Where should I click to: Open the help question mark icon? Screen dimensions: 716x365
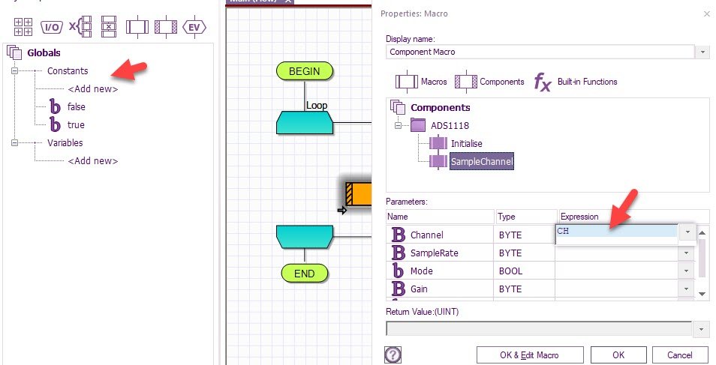pos(392,355)
